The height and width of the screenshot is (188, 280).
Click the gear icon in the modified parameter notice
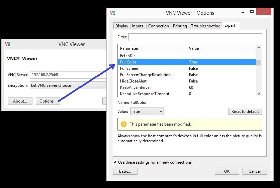coord(123,124)
